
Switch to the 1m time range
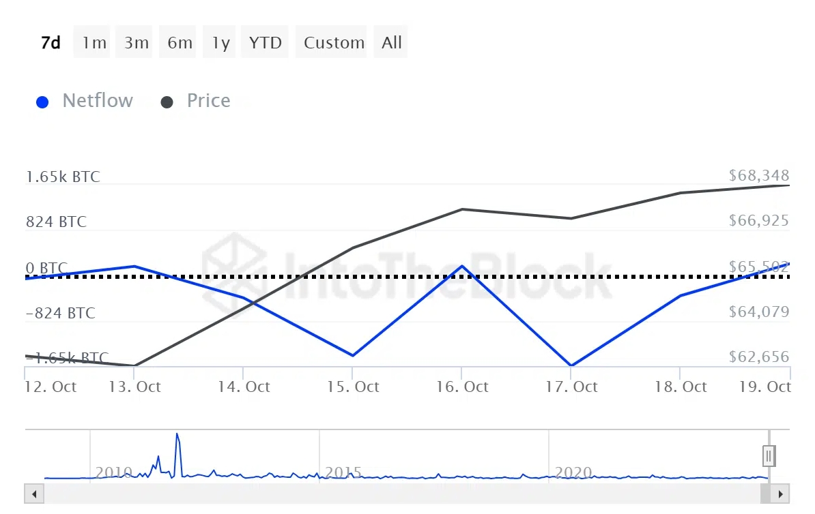94,42
